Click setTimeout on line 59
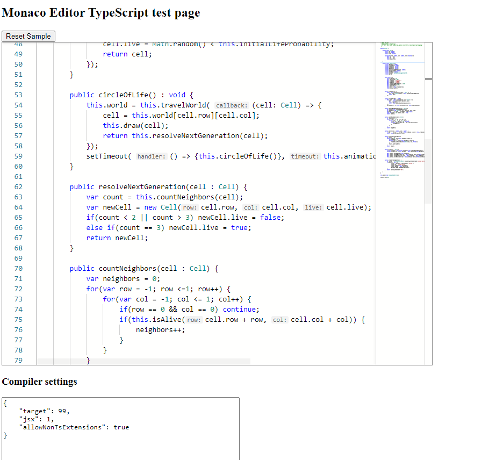The height and width of the screenshot is (460, 482). pyautogui.click(x=107, y=156)
